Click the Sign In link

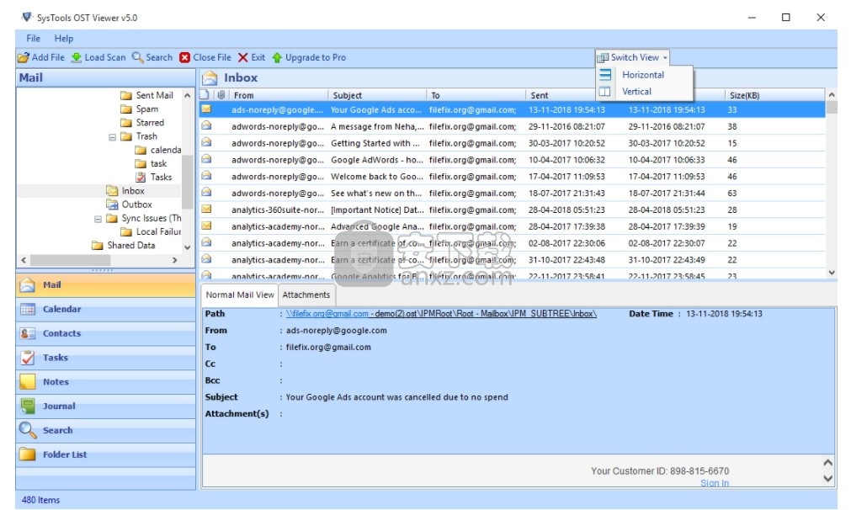click(x=715, y=483)
